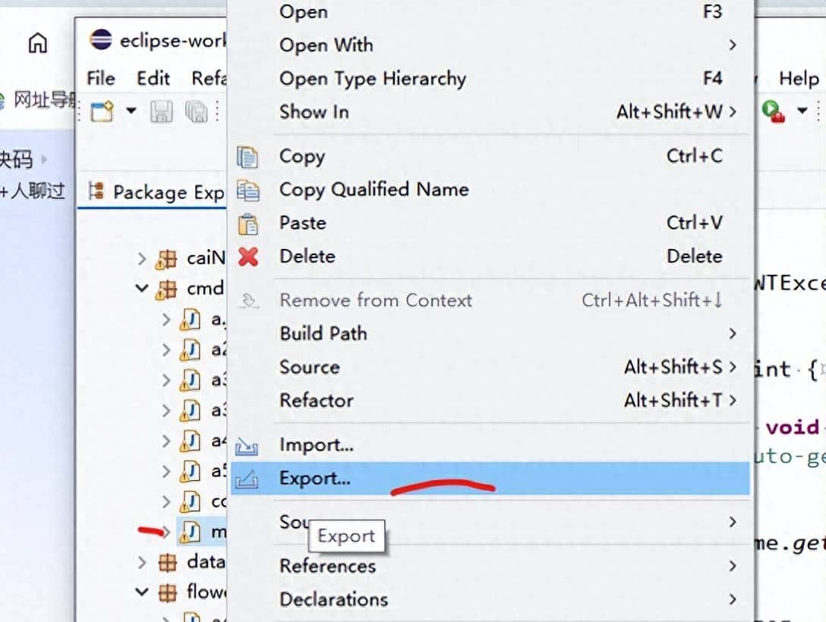Click the red Delete X icon

pyautogui.click(x=248, y=257)
